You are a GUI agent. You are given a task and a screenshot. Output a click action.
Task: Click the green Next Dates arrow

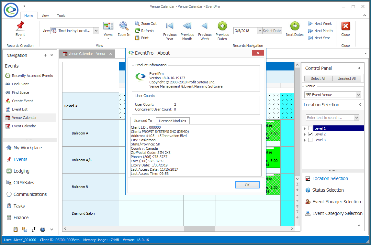(x=295, y=26)
